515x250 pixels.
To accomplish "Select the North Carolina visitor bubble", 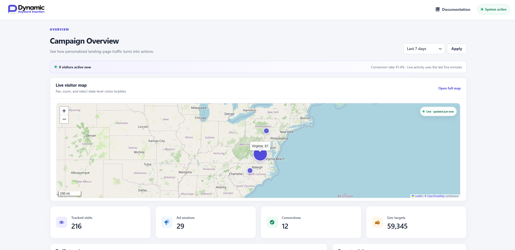I will [250, 171].
